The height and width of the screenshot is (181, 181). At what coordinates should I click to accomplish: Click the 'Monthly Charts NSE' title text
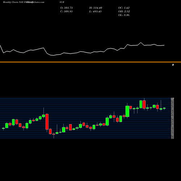click(13, 2)
